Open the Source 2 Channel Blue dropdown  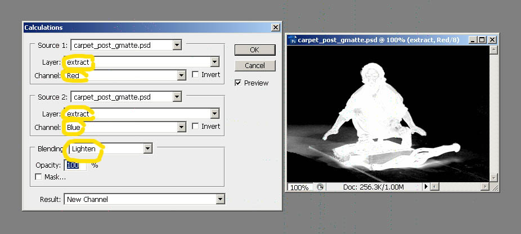click(x=181, y=127)
